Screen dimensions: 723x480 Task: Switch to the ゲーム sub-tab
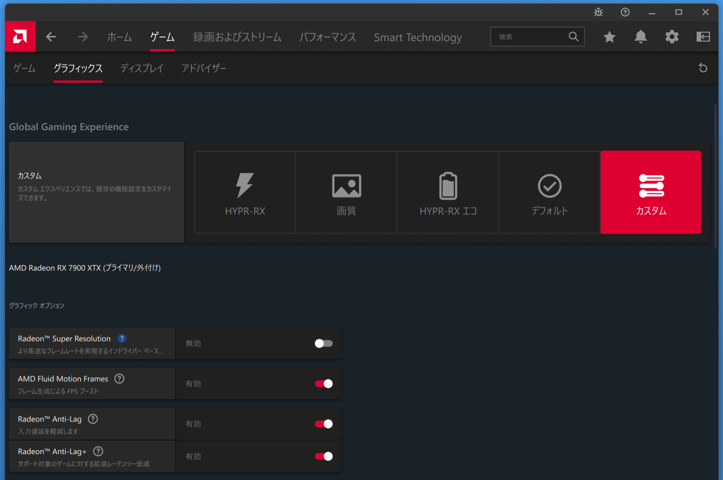click(25, 68)
